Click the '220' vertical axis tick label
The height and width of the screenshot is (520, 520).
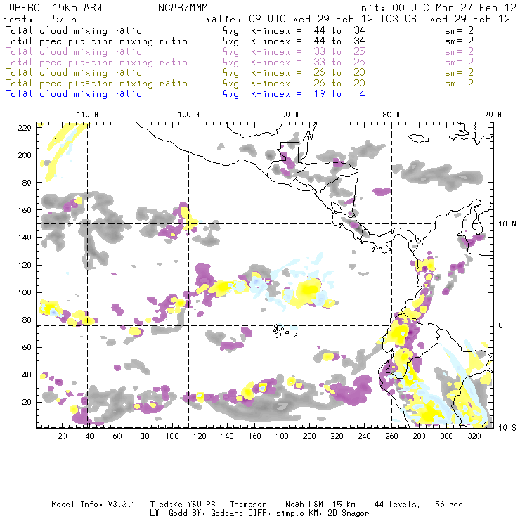point(25,128)
